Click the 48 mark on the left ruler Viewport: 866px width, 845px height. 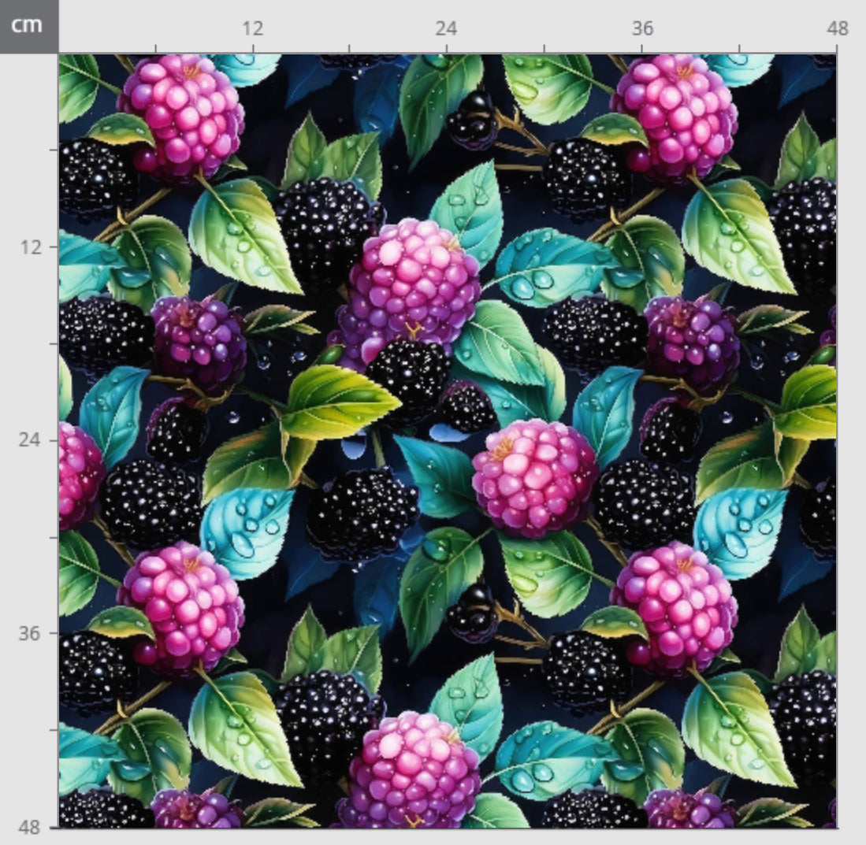pyautogui.click(x=32, y=827)
